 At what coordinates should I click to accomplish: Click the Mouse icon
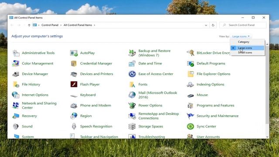point(191,96)
